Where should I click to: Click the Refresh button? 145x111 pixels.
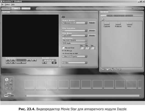[92, 23]
